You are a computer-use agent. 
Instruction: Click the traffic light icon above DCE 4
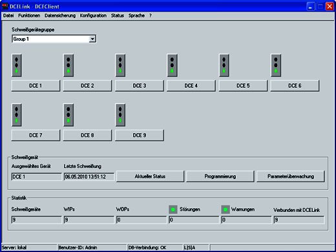[x=173, y=65]
